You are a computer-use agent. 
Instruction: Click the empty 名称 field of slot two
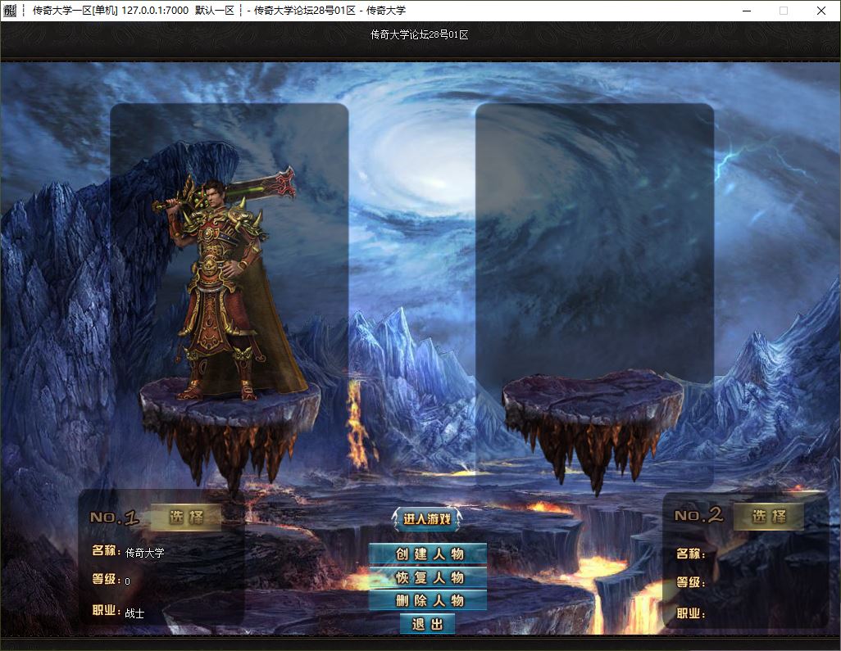click(x=761, y=554)
